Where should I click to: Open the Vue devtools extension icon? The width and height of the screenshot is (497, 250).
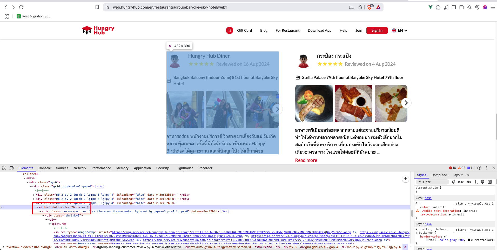(x=430, y=7)
